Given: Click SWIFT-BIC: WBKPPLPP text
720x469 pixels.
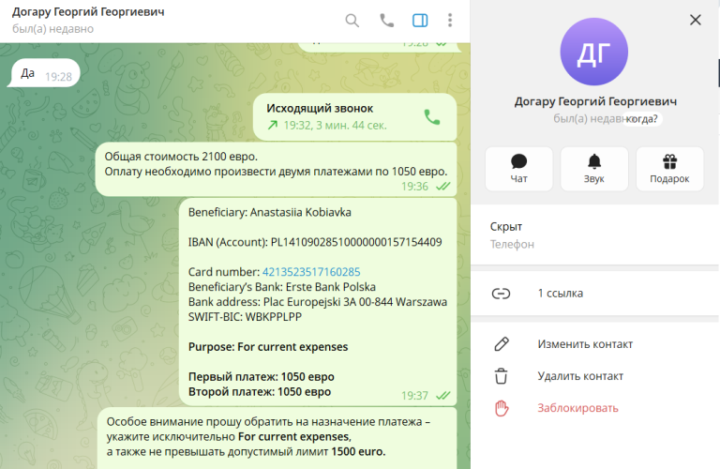Looking at the screenshot, I should pyautogui.click(x=245, y=317).
